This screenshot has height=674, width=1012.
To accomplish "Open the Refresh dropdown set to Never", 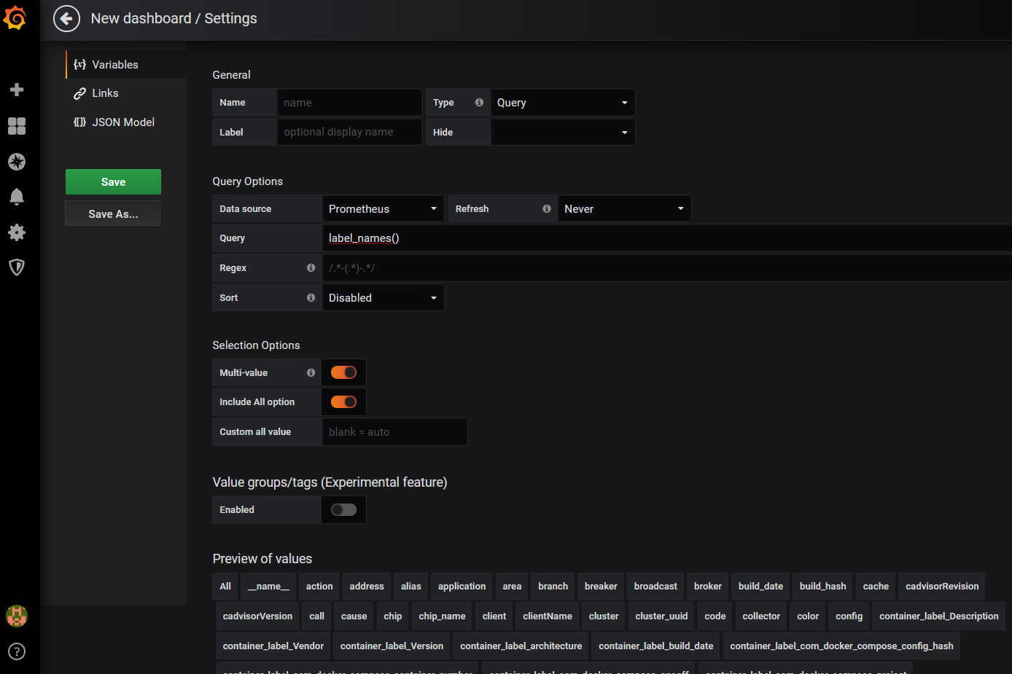I will (623, 209).
